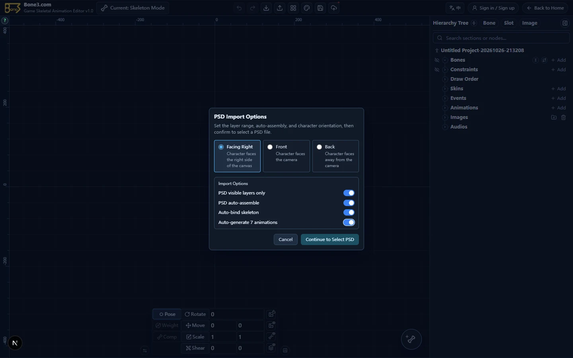
Task: Click the import download icon
Action: [266, 8]
